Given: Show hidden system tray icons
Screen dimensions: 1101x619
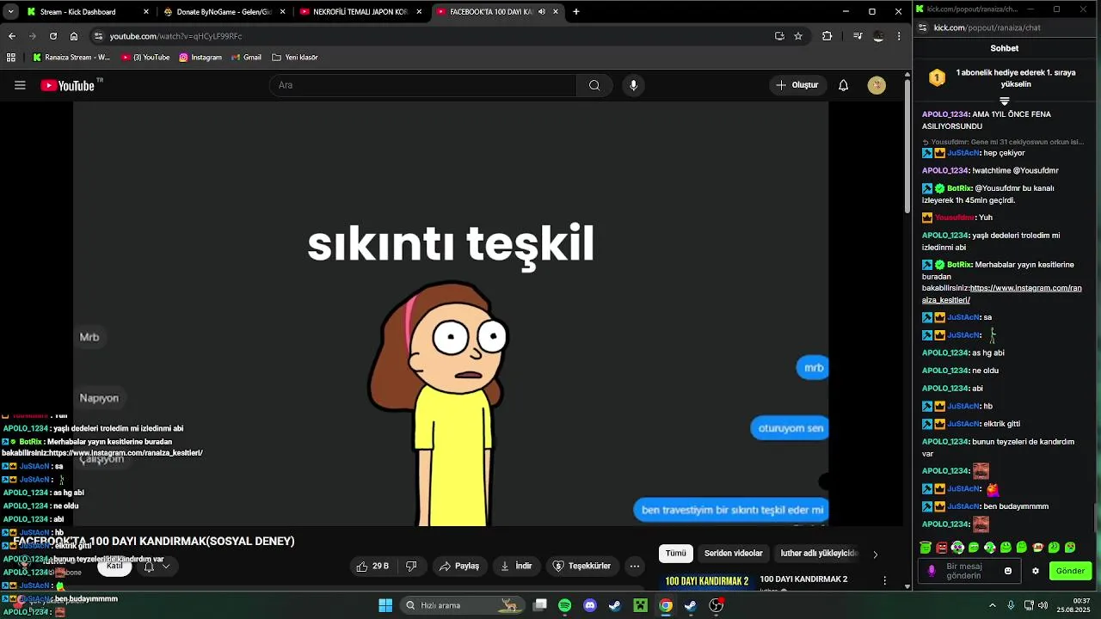Looking at the screenshot, I should pos(993,605).
